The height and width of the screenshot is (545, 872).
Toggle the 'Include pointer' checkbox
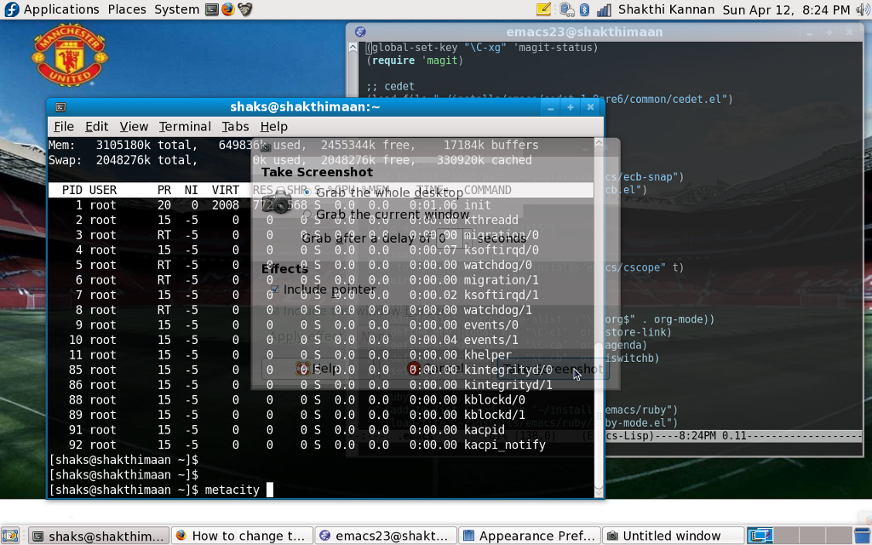(x=323, y=290)
